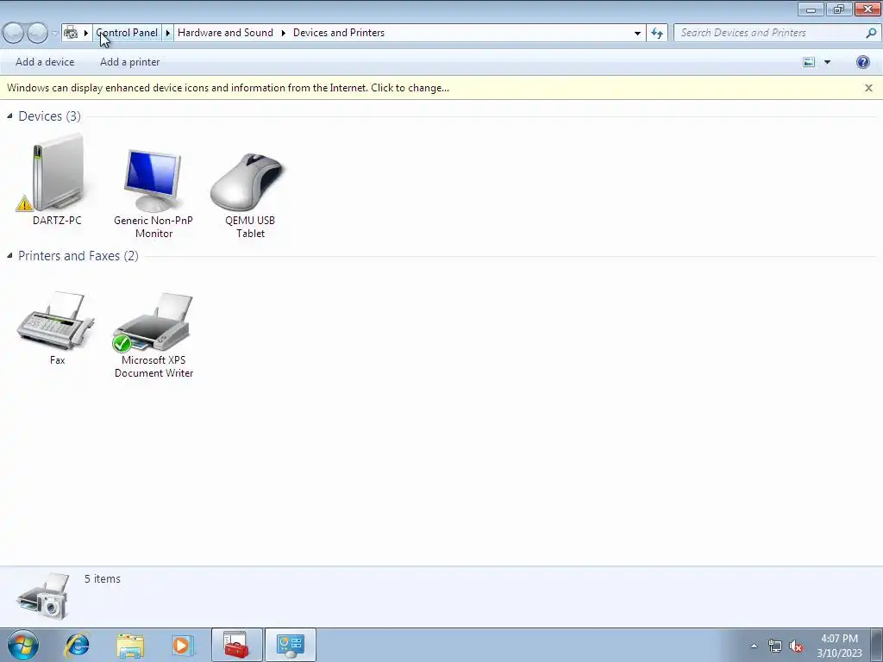883x662 pixels.
Task: Open the address bar history dropdown
Action: (637, 33)
